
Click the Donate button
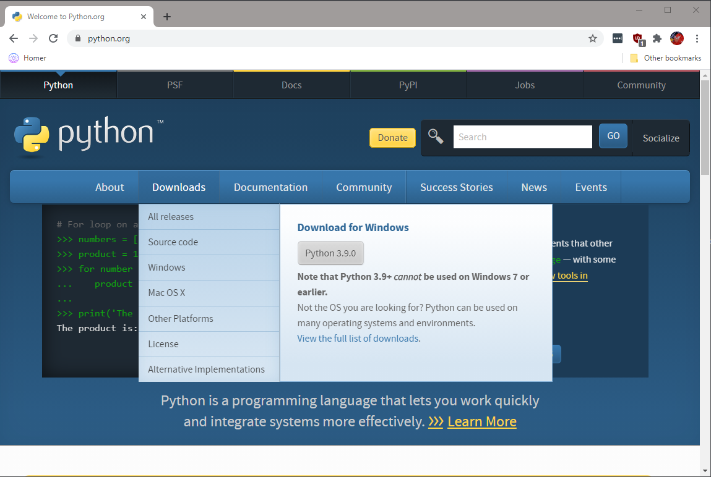coord(392,138)
